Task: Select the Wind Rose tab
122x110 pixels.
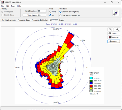Action: [x=54, y=20]
